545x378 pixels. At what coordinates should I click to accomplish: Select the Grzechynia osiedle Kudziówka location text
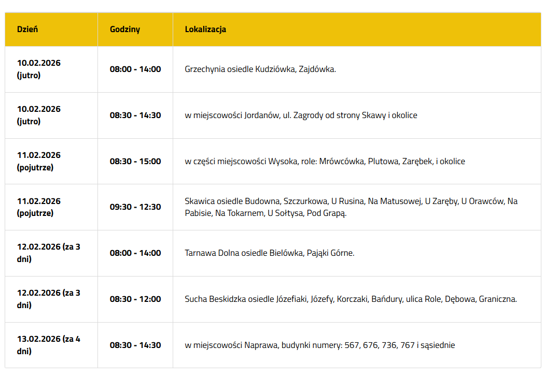point(260,69)
